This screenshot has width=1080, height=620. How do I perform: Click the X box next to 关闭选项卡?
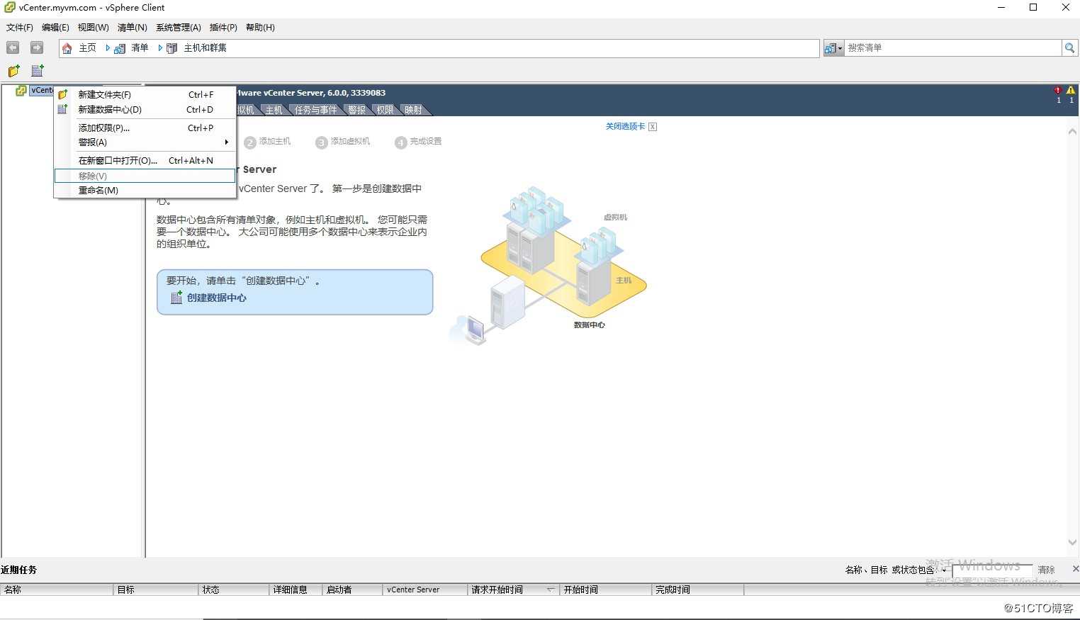tap(653, 127)
